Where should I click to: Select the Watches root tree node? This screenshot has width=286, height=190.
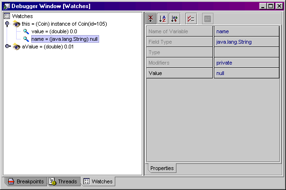22,16
